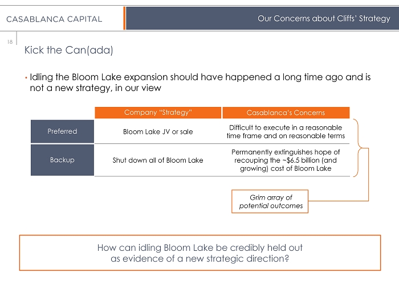Click the orange accent bar beside the logo
Image resolution: width=399 pixels, height=306 pixels.
124,18
